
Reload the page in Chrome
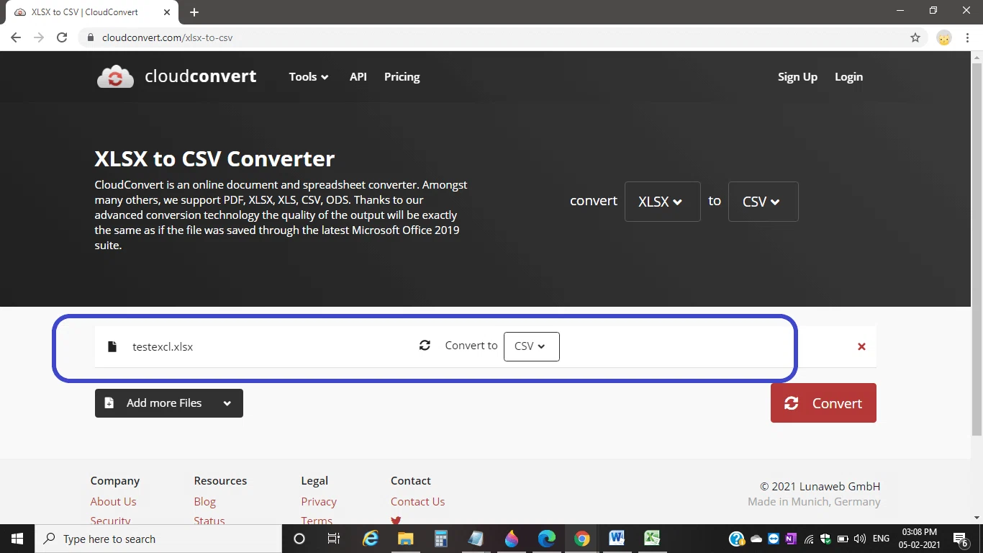[x=62, y=37]
